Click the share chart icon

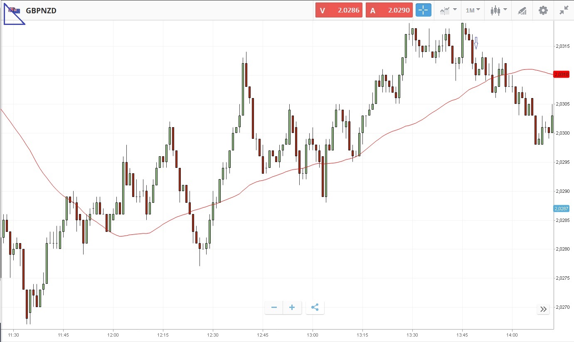(x=315, y=308)
